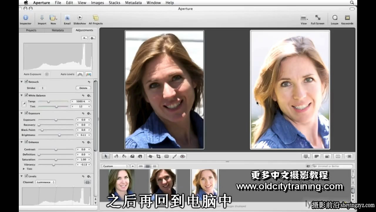Screen dimensions: 376x212
Task: Uncheck the Enhance adjustment checkbox
Action: pyautogui.click(x=26, y=142)
